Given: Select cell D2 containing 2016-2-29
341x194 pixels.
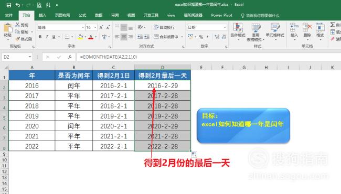Looking at the screenshot, I should point(163,85).
